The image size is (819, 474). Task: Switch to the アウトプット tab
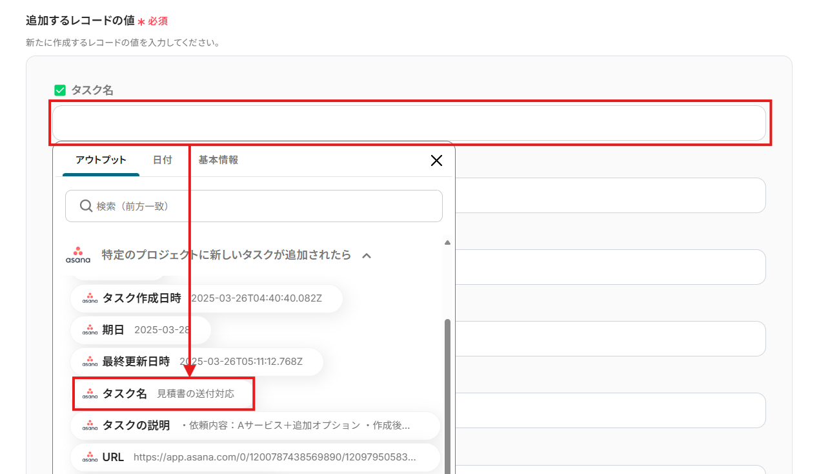pos(101,160)
